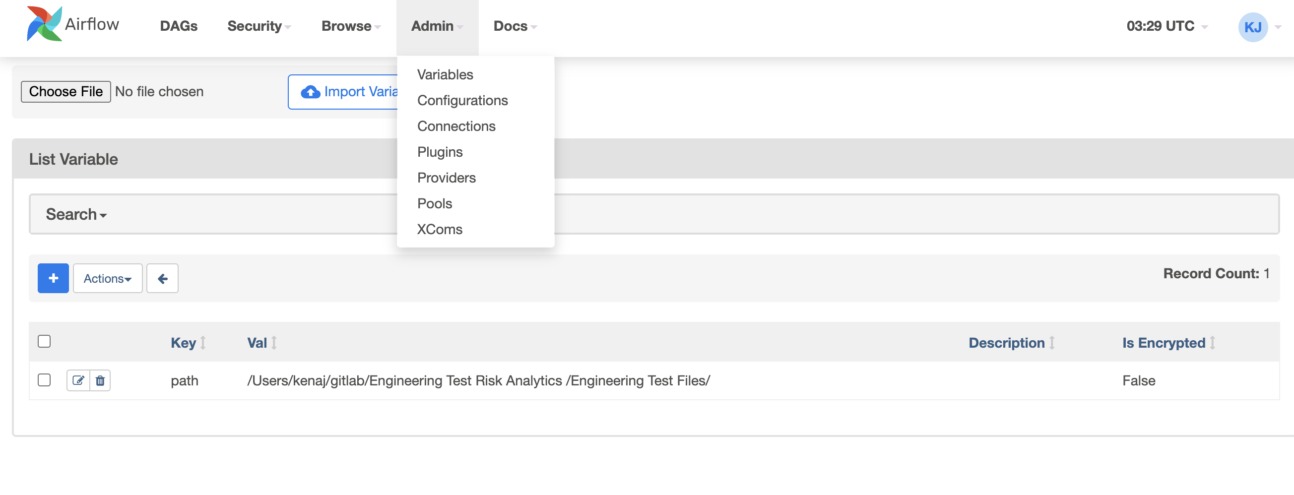Toggle Val column sort arrow
1294x495 pixels.
point(274,343)
